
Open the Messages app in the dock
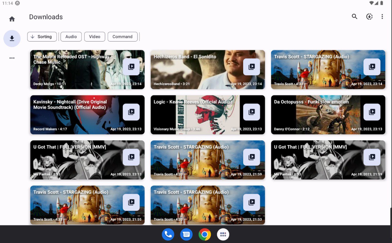[x=187, y=234]
